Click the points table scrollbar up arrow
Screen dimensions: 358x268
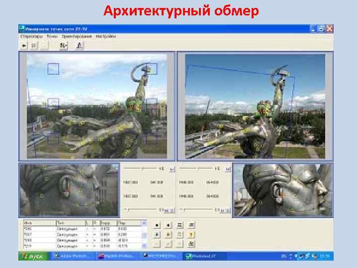144,223
